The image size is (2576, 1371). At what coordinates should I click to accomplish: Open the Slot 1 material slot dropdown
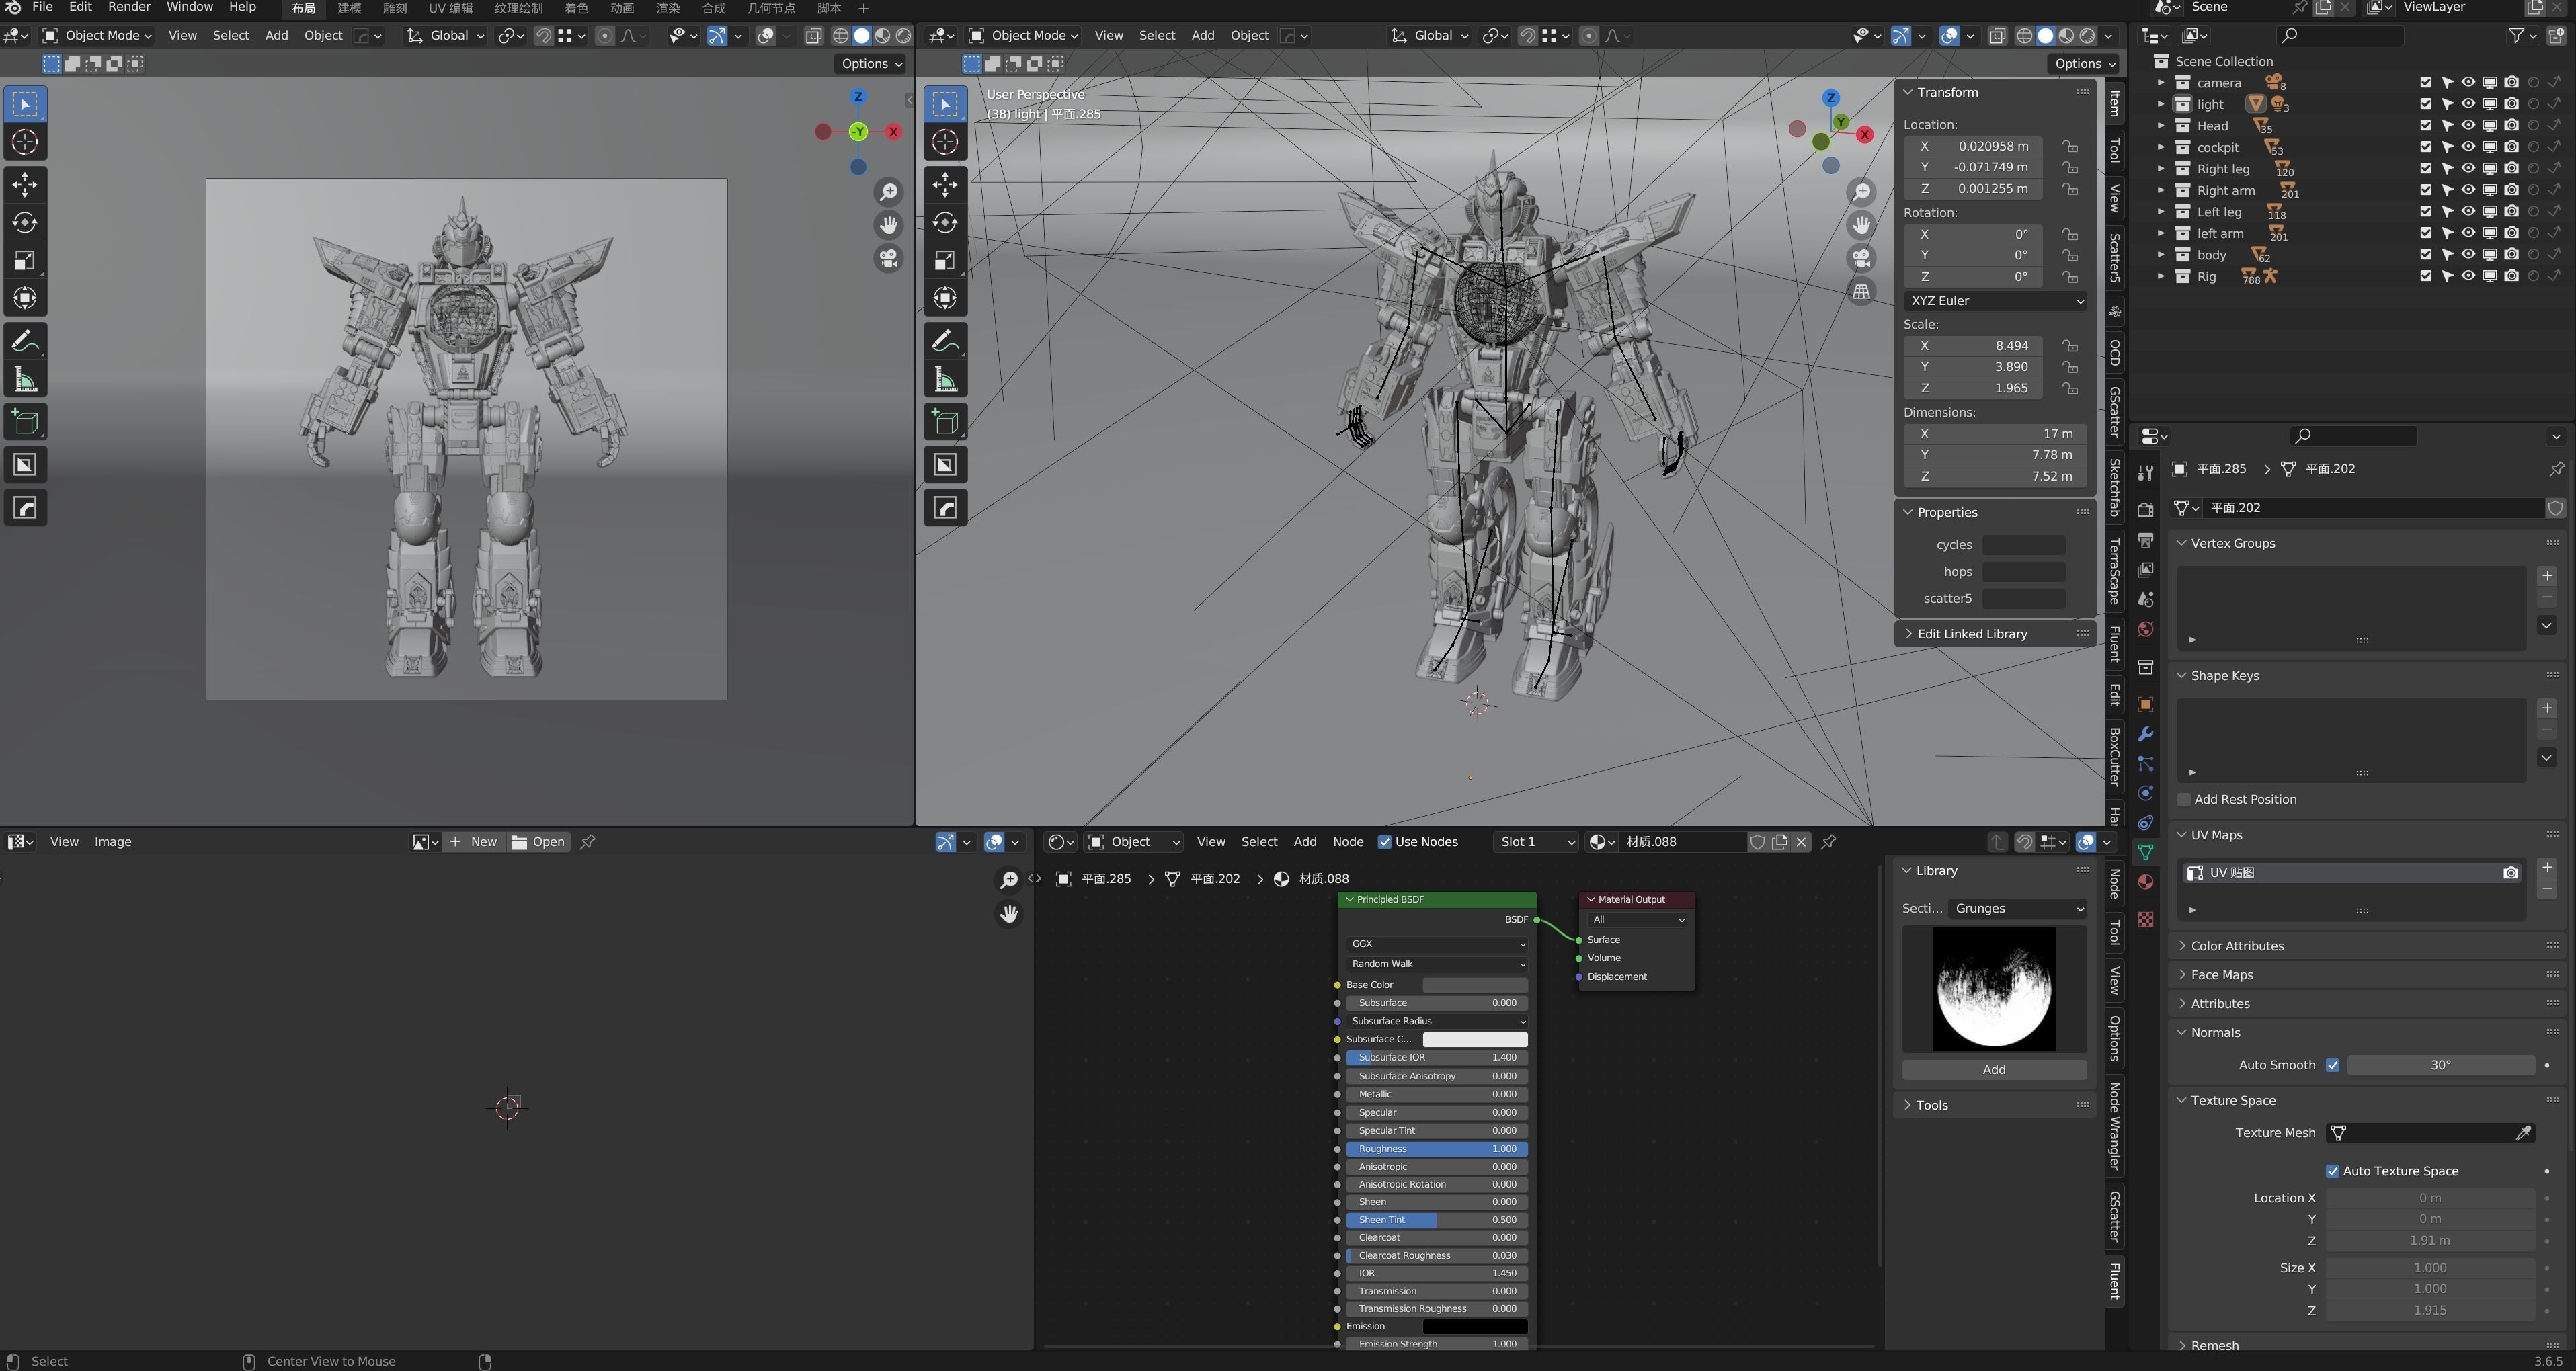point(1535,842)
